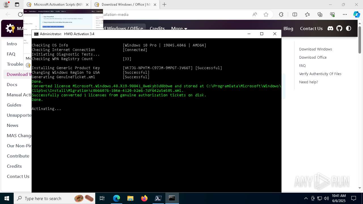Open Tab actions menu icon
The height and width of the screenshot is (204, 363).
click(x=17, y=5)
